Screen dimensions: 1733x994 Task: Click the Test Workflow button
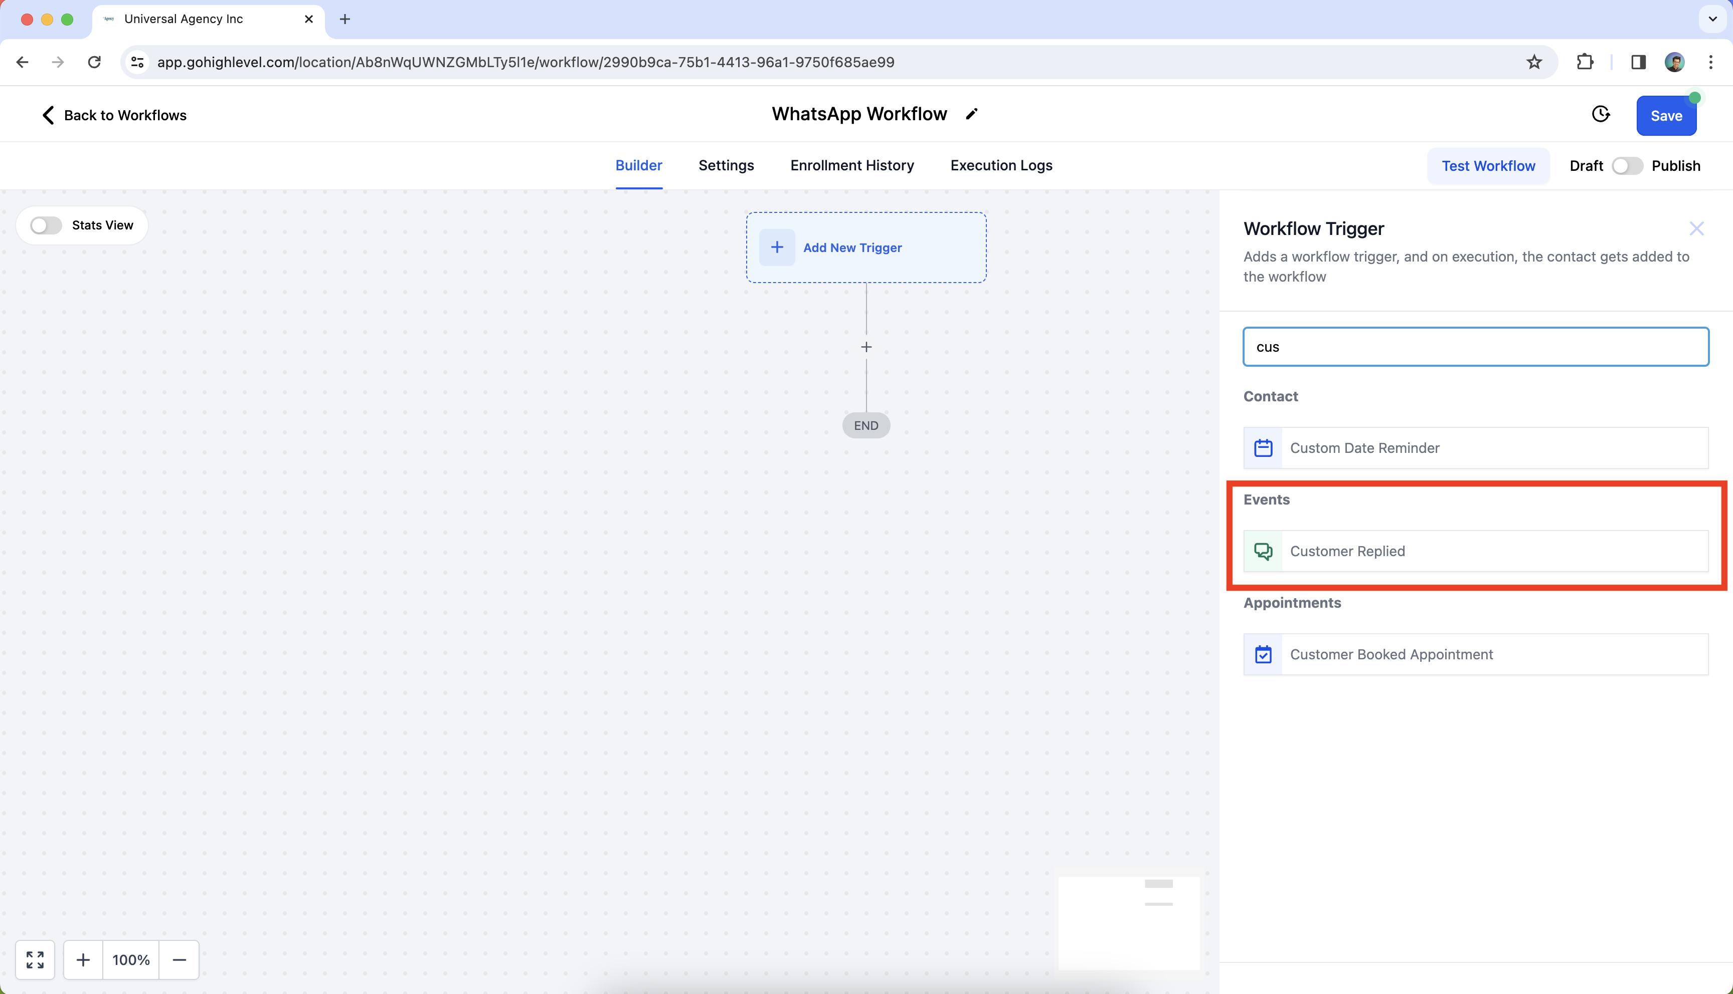[x=1488, y=166]
